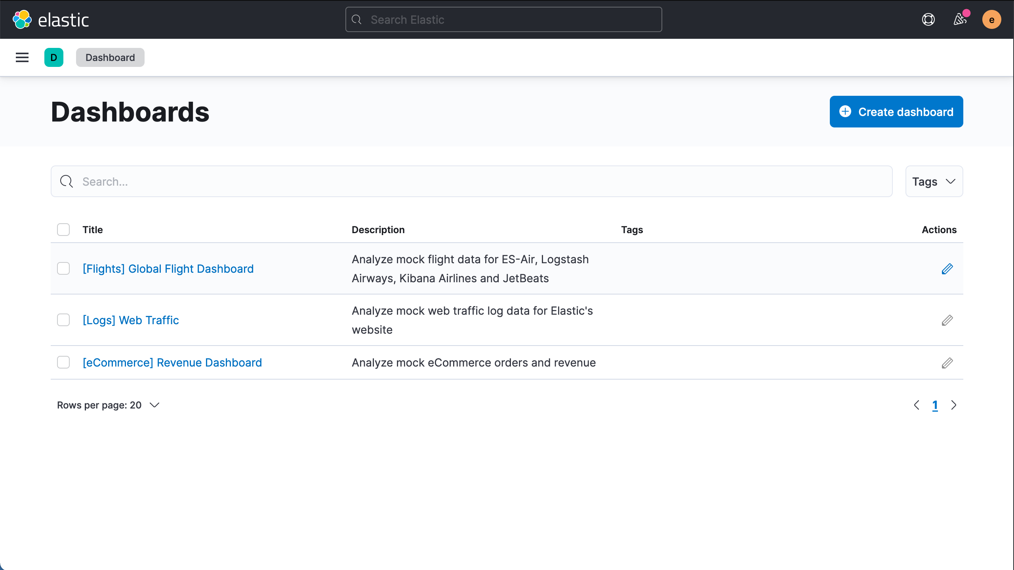Select the Flights Global Flight Dashboard checkbox
1014x570 pixels.
(63, 268)
